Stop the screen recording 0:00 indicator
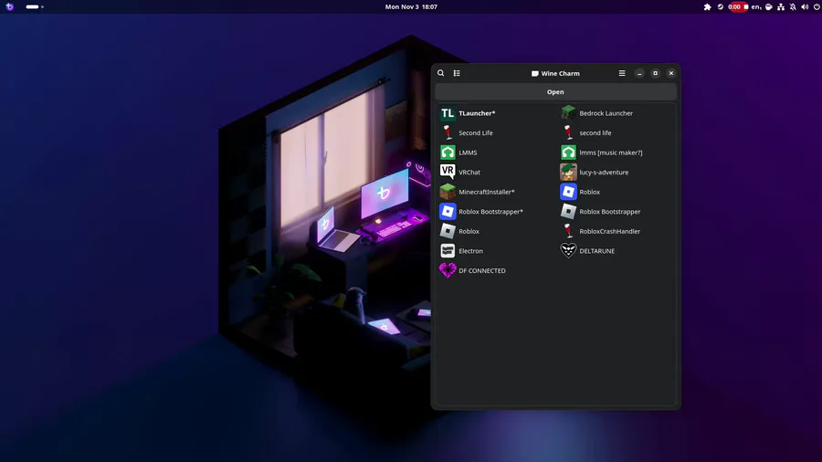822x462 pixels. (738, 6)
